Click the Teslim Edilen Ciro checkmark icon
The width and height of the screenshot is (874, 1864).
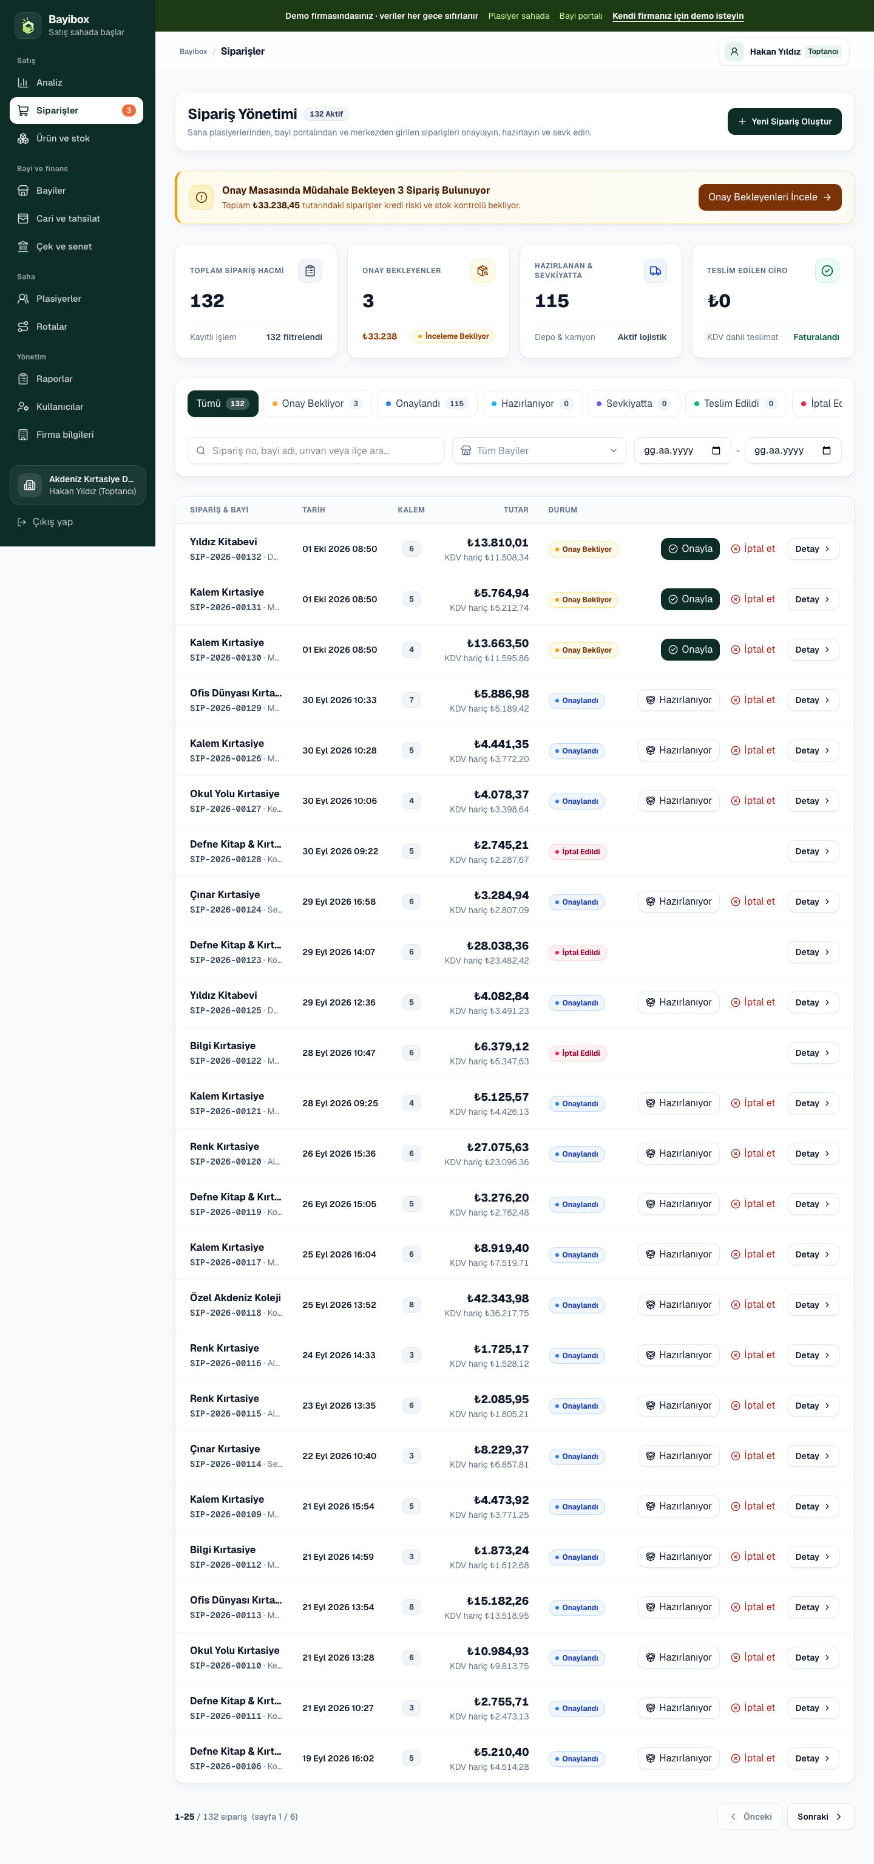point(827,271)
